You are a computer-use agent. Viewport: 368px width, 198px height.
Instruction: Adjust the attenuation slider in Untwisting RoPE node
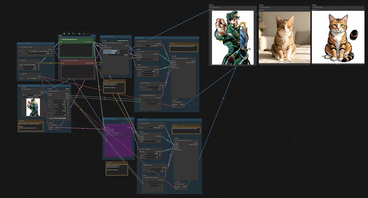115,51
